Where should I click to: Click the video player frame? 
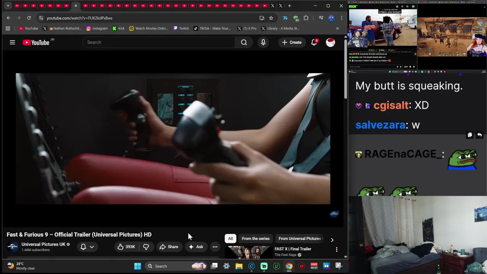tap(173, 139)
